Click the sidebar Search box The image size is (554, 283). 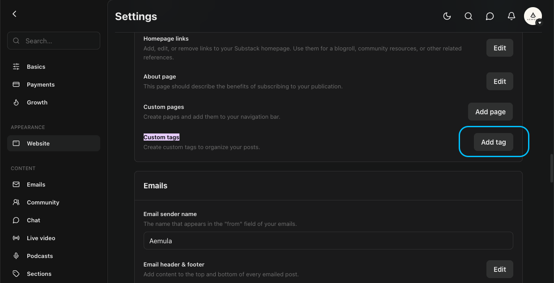point(54,41)
